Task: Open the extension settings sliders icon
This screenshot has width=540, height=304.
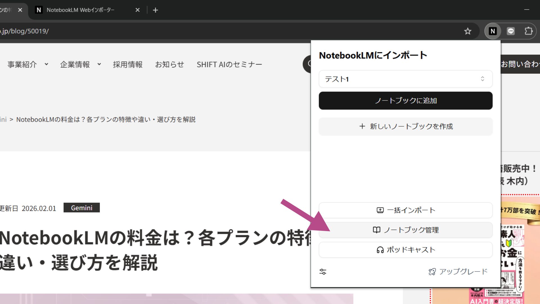Action: click(x=323, y=271)
